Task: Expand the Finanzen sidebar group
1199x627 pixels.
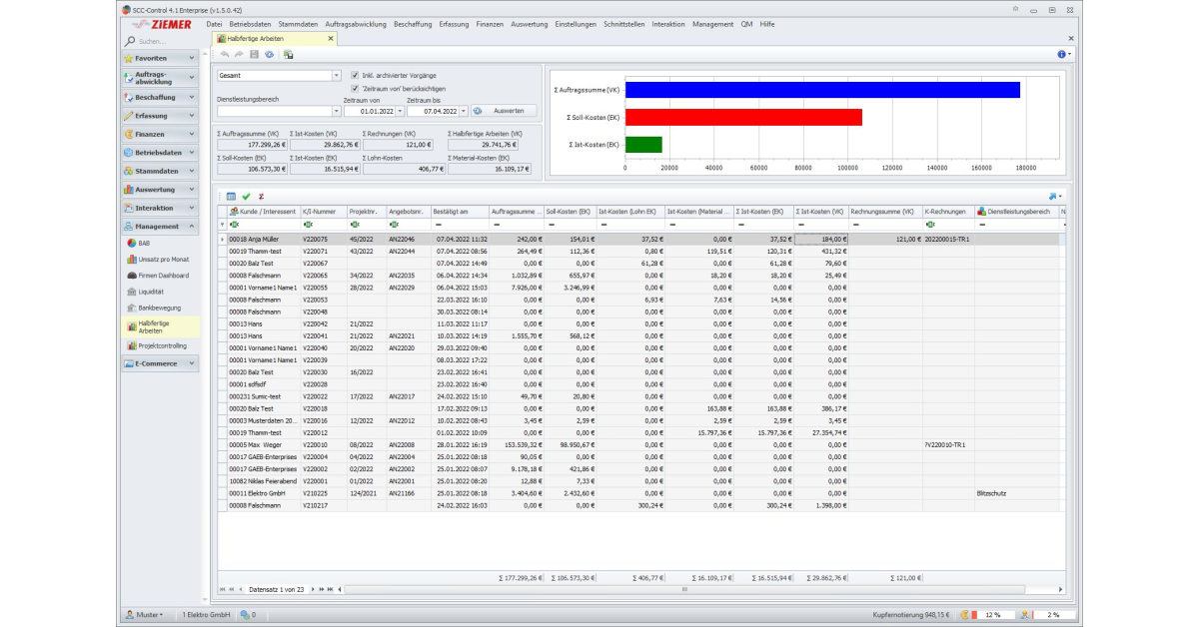Action: tap(160, 134)
